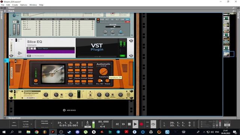Select the Hi-Fi preset on Audiomatic
The image size is (240, 135).
[77, 65]
